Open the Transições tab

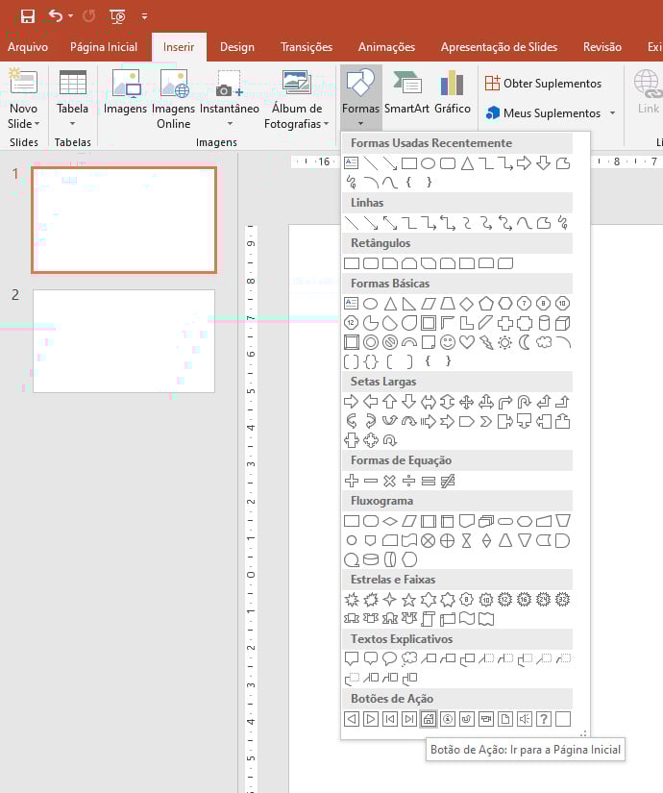click(x=307, y=47)
